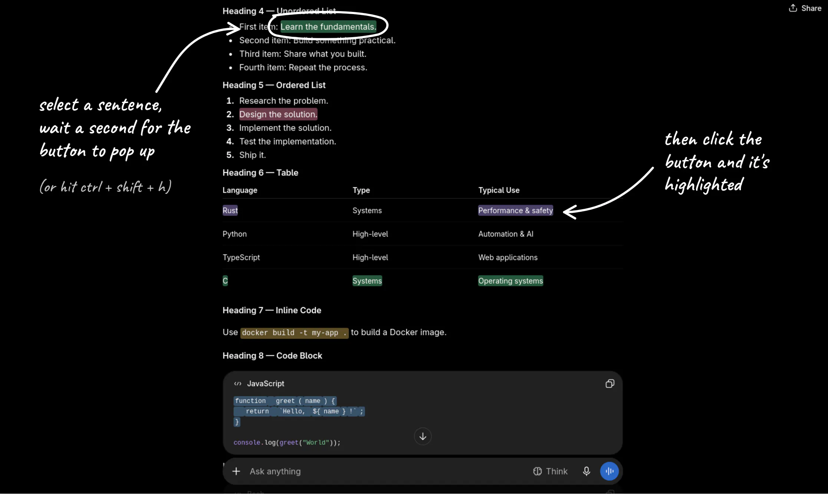The image size is (828, 494).
Task: Click the JavaScript language label
Action: coord(266,383)
